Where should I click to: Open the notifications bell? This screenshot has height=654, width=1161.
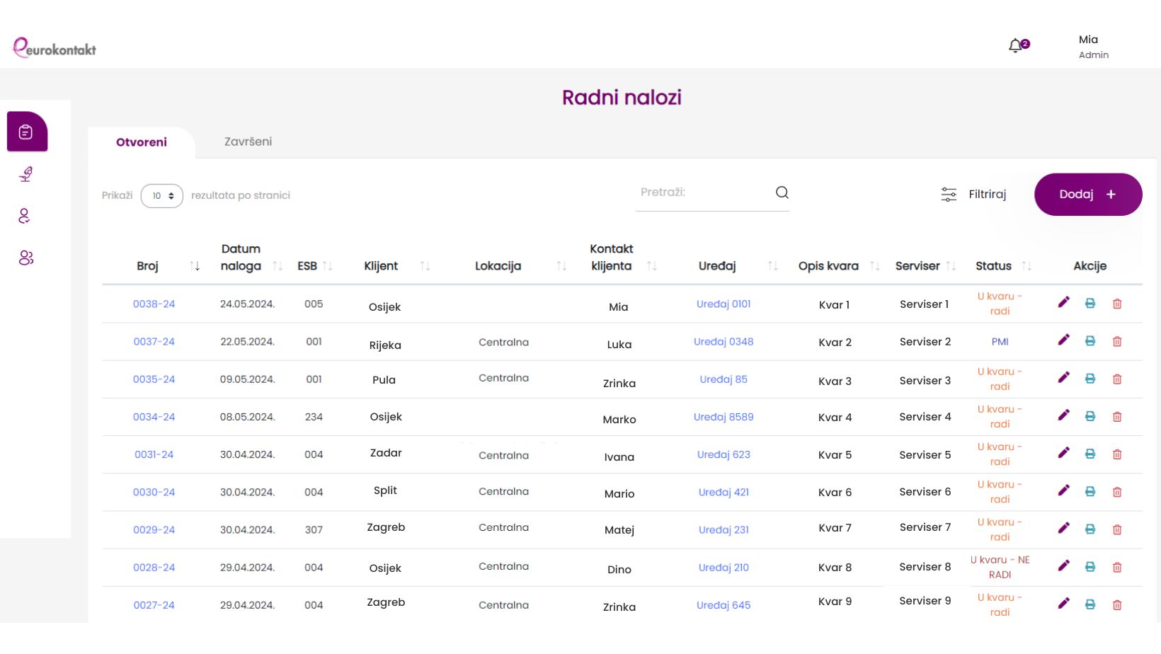(x=1016, y=46)
